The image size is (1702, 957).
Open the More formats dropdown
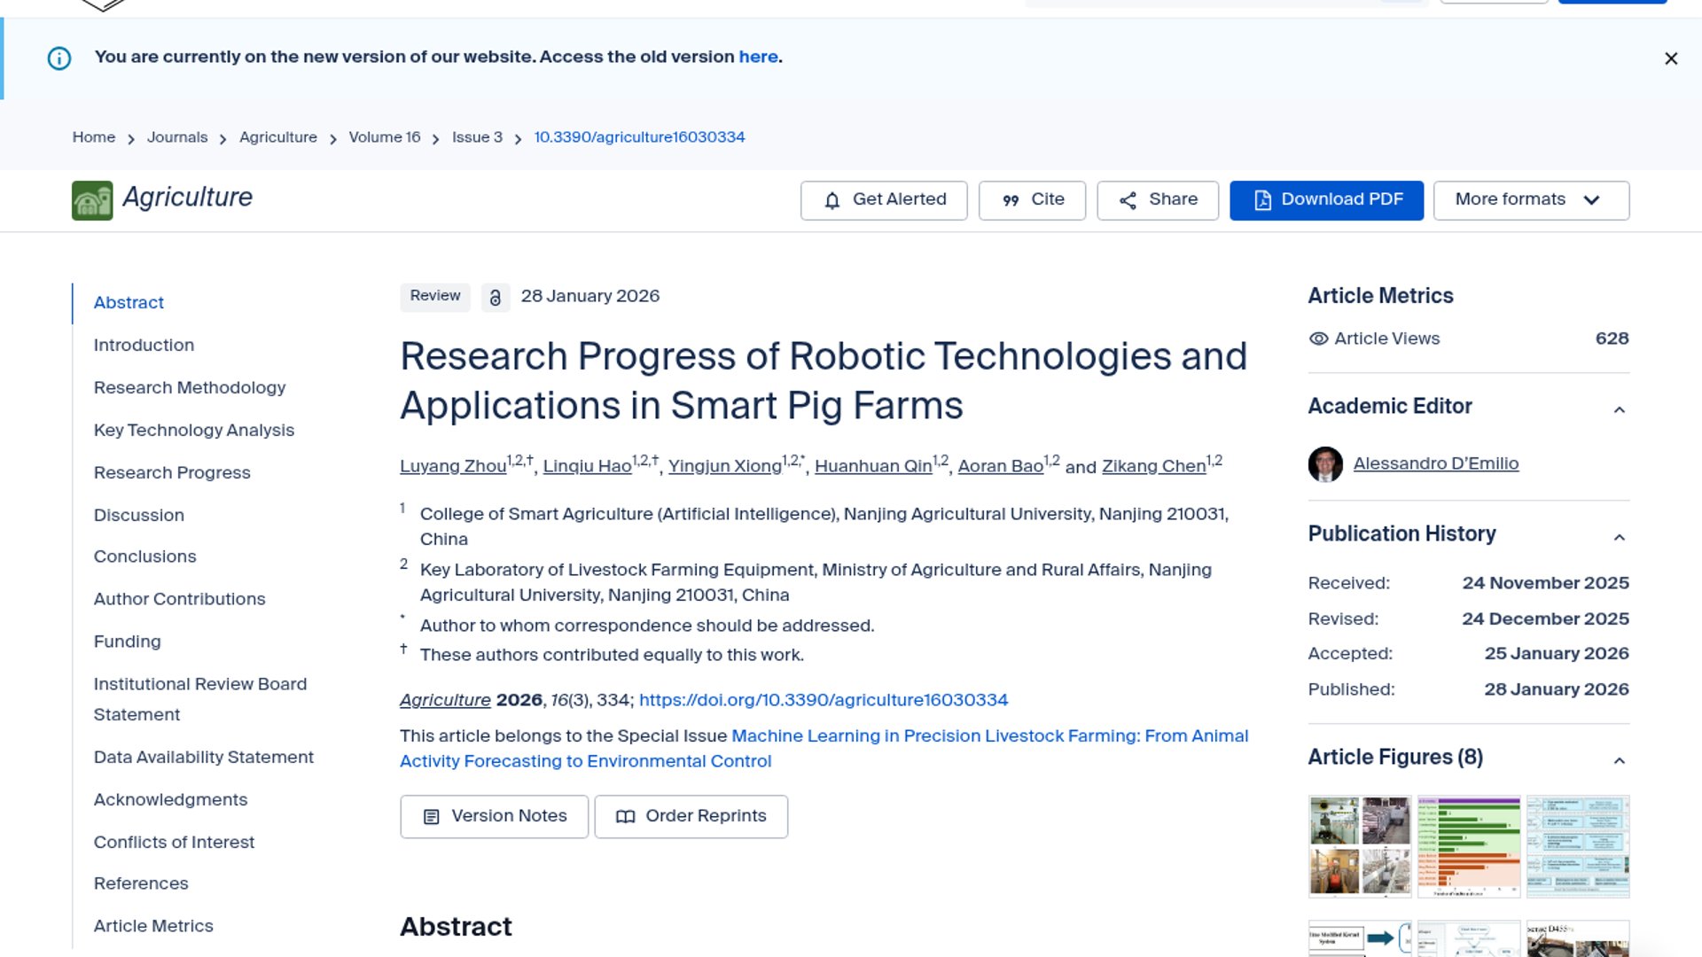coord(1531,200)
